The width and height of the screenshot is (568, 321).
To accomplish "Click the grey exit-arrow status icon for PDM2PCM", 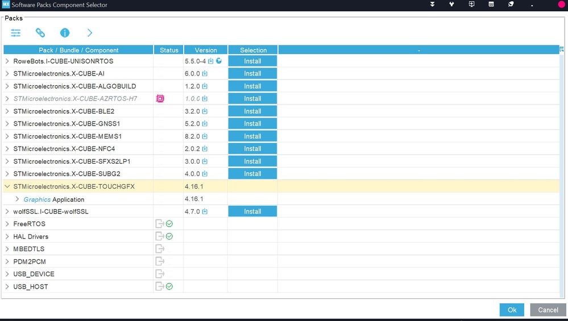I will coord(160,261).
